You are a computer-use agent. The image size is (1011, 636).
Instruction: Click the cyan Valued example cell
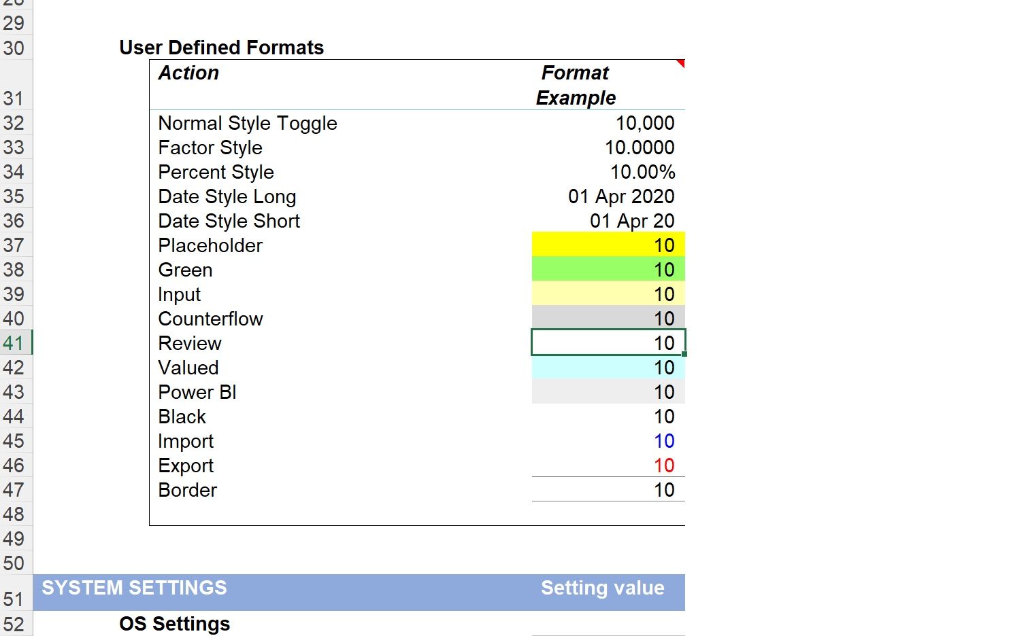point(608,368)
